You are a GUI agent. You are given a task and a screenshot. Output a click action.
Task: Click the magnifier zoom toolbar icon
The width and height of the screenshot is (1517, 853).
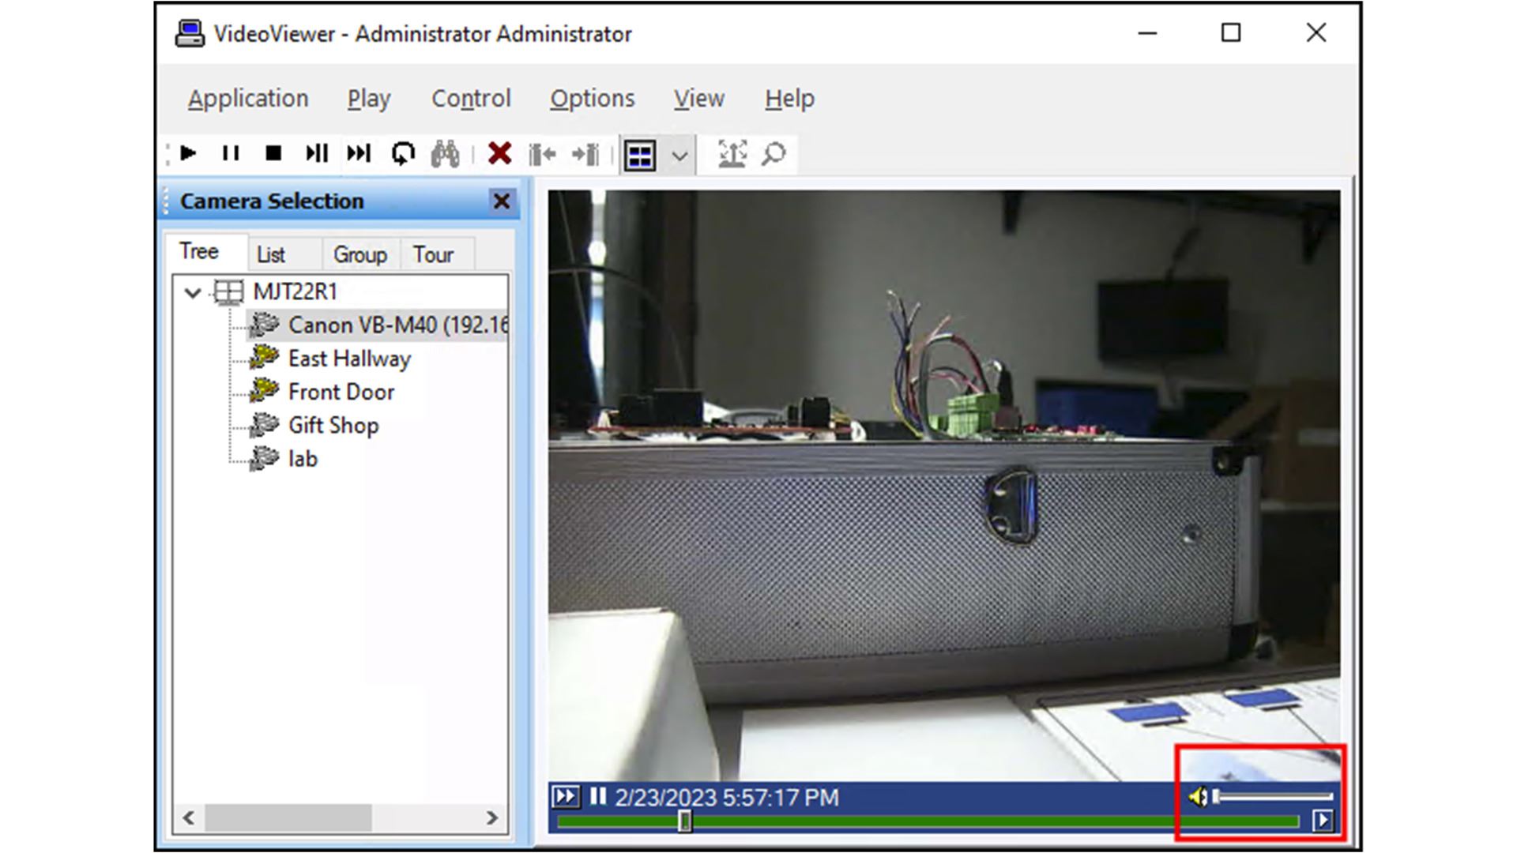[x=774, y=153]
